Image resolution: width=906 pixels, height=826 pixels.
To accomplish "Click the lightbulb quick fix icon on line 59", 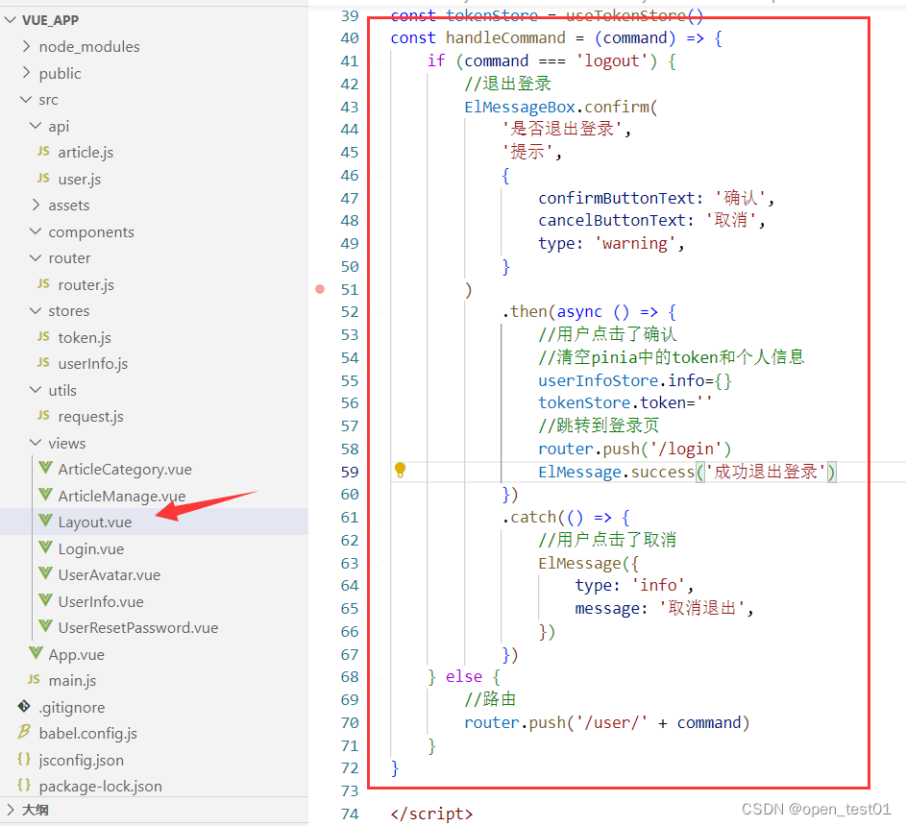I will [x=400, y=471].
